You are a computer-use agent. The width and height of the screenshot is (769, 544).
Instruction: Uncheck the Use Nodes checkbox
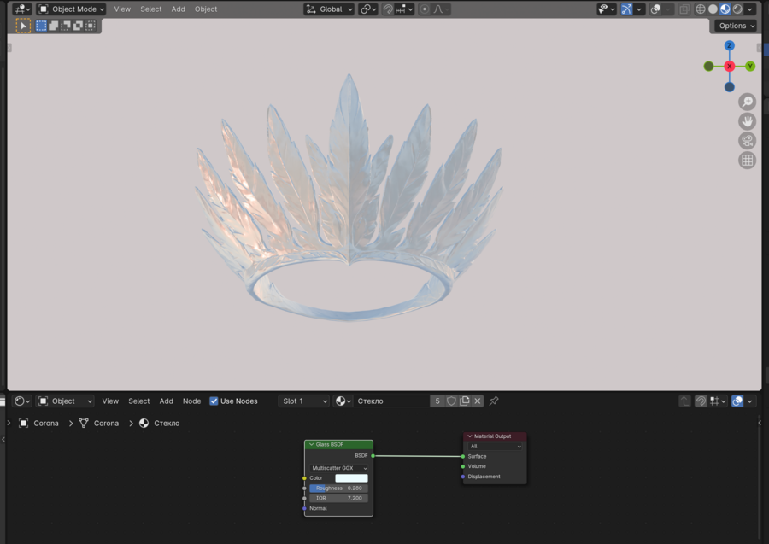214,401
